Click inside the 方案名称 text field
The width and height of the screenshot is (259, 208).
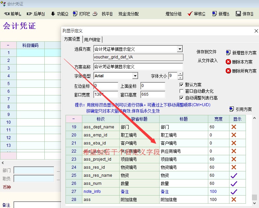click(138, 67)
